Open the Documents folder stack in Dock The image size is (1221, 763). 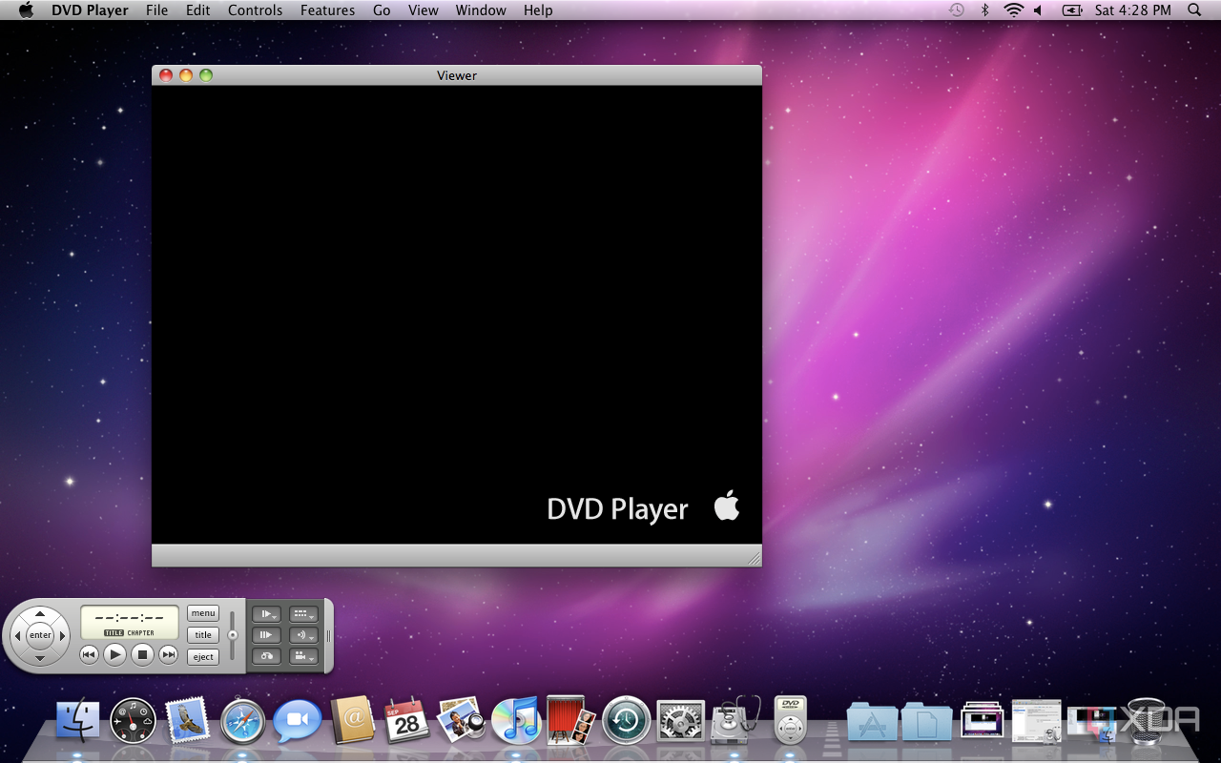[x=927, y=722]
